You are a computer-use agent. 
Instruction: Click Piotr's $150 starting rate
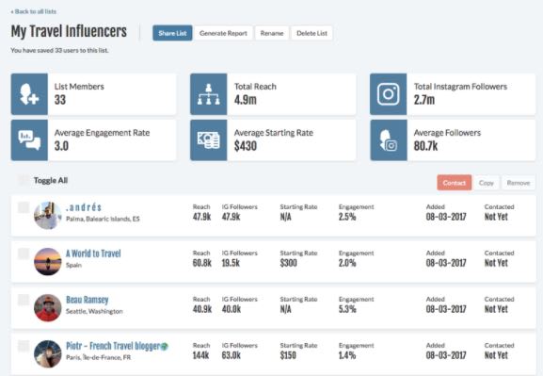point(288,355)
